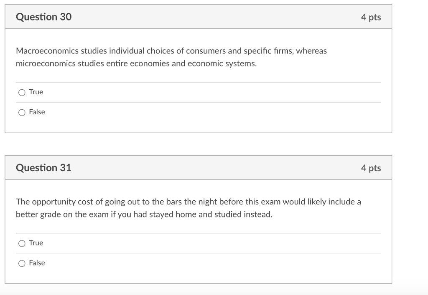Select False for Question 31
This screenshot has height=295, width=428.
[x=22, y=263]
